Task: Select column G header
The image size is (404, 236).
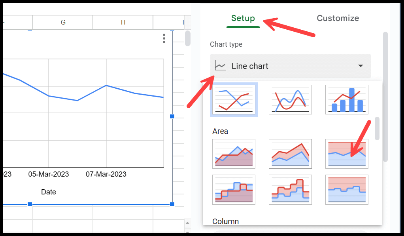Action: (x=63, y=22)
